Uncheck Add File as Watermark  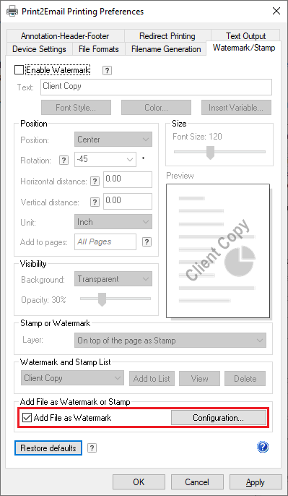(x=27, y=418)
